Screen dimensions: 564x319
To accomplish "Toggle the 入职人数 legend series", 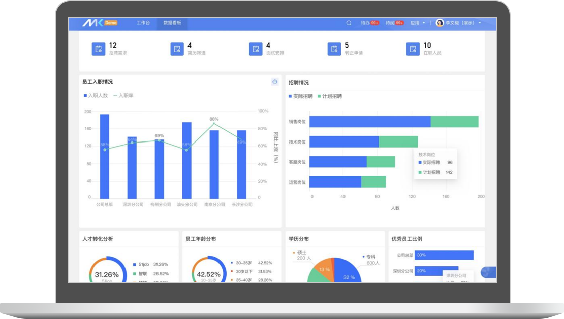I will 96,96.
